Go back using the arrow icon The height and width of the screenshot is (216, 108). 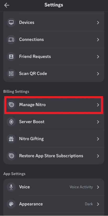pyautogui.click(x=7, y=5)
